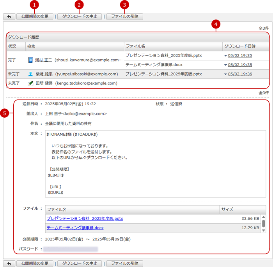The width and height of the screenshot is (273, 267).
Task: Click top ファイルの削除 button
Action: click(x=125, y=17)
